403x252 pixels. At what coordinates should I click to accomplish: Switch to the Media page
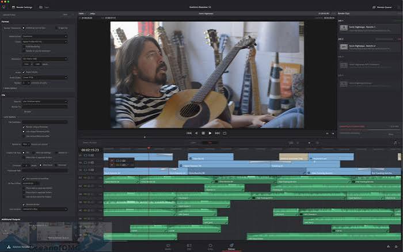point(168,247)
